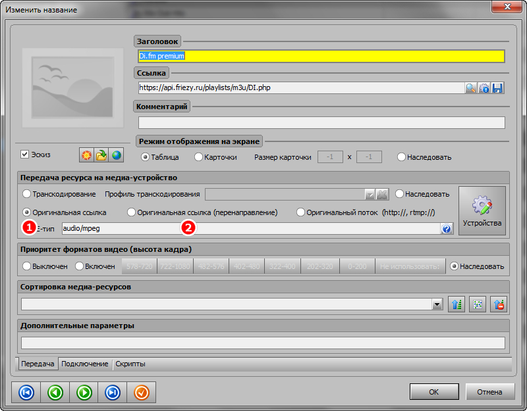Click the blue help icon in MIME-тип field
527x411 pixels.
point(447,229)
